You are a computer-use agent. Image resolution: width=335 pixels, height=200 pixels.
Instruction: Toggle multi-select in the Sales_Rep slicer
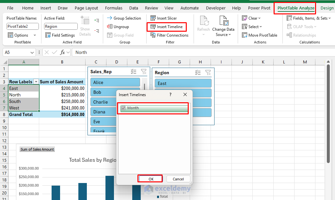coord(133,72)
